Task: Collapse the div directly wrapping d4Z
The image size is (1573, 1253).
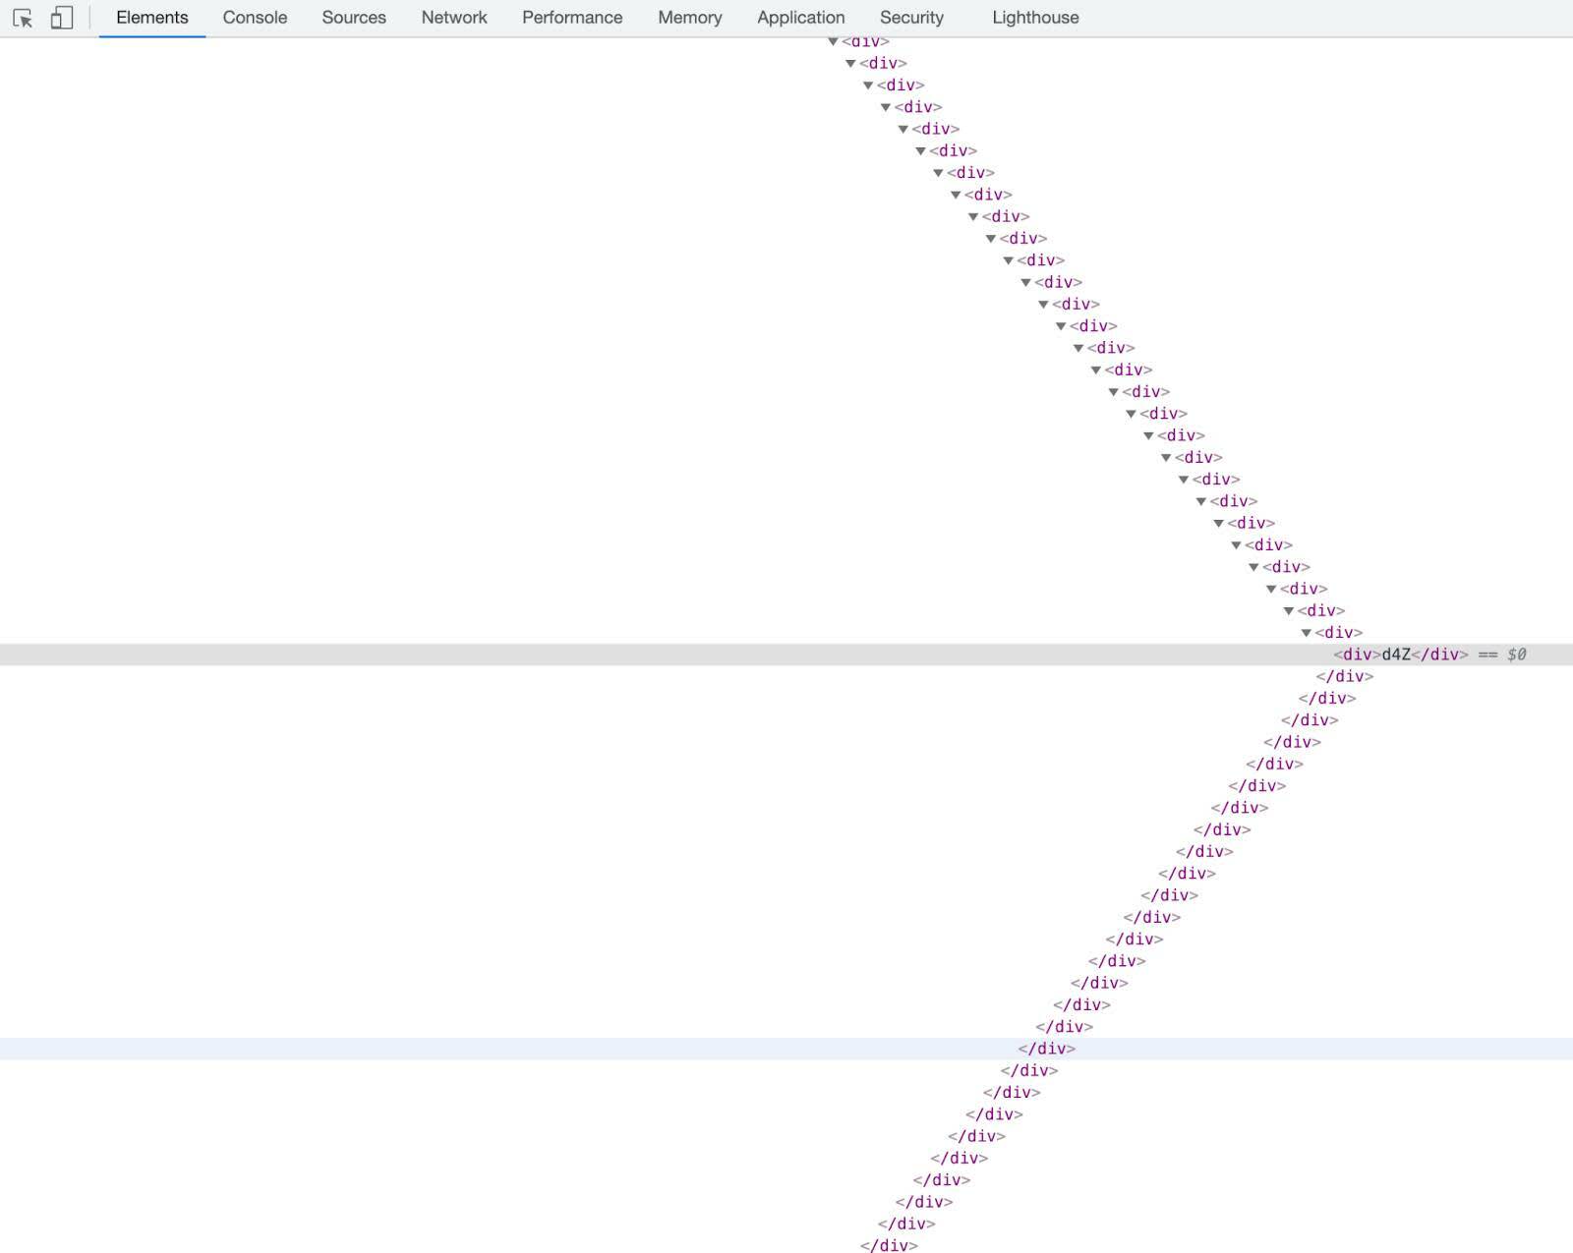Action: click(x=1307, y=633)
